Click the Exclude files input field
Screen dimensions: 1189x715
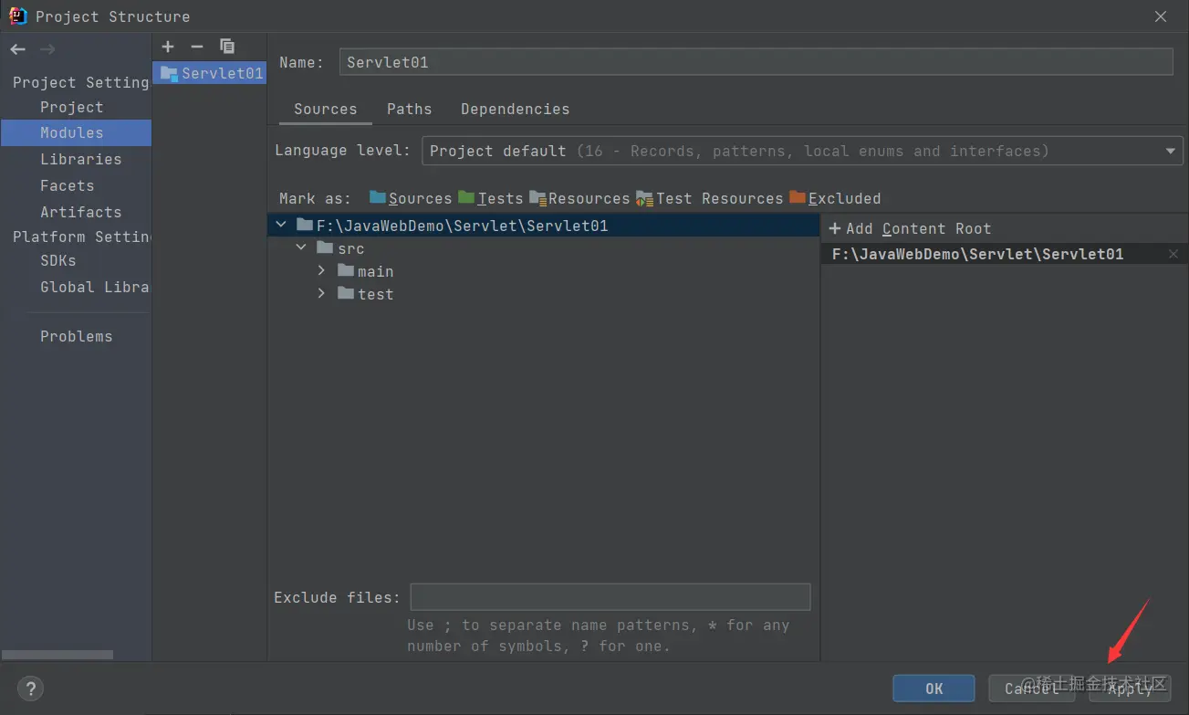coord(610,597)
